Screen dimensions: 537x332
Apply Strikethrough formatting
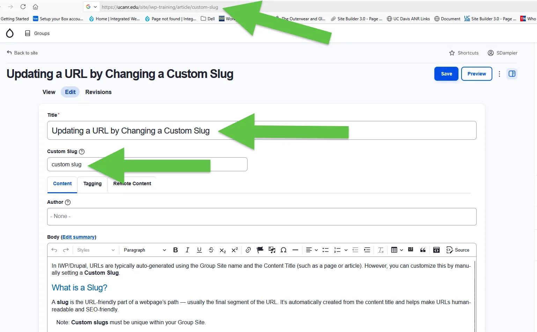click(x=211, y=250)
